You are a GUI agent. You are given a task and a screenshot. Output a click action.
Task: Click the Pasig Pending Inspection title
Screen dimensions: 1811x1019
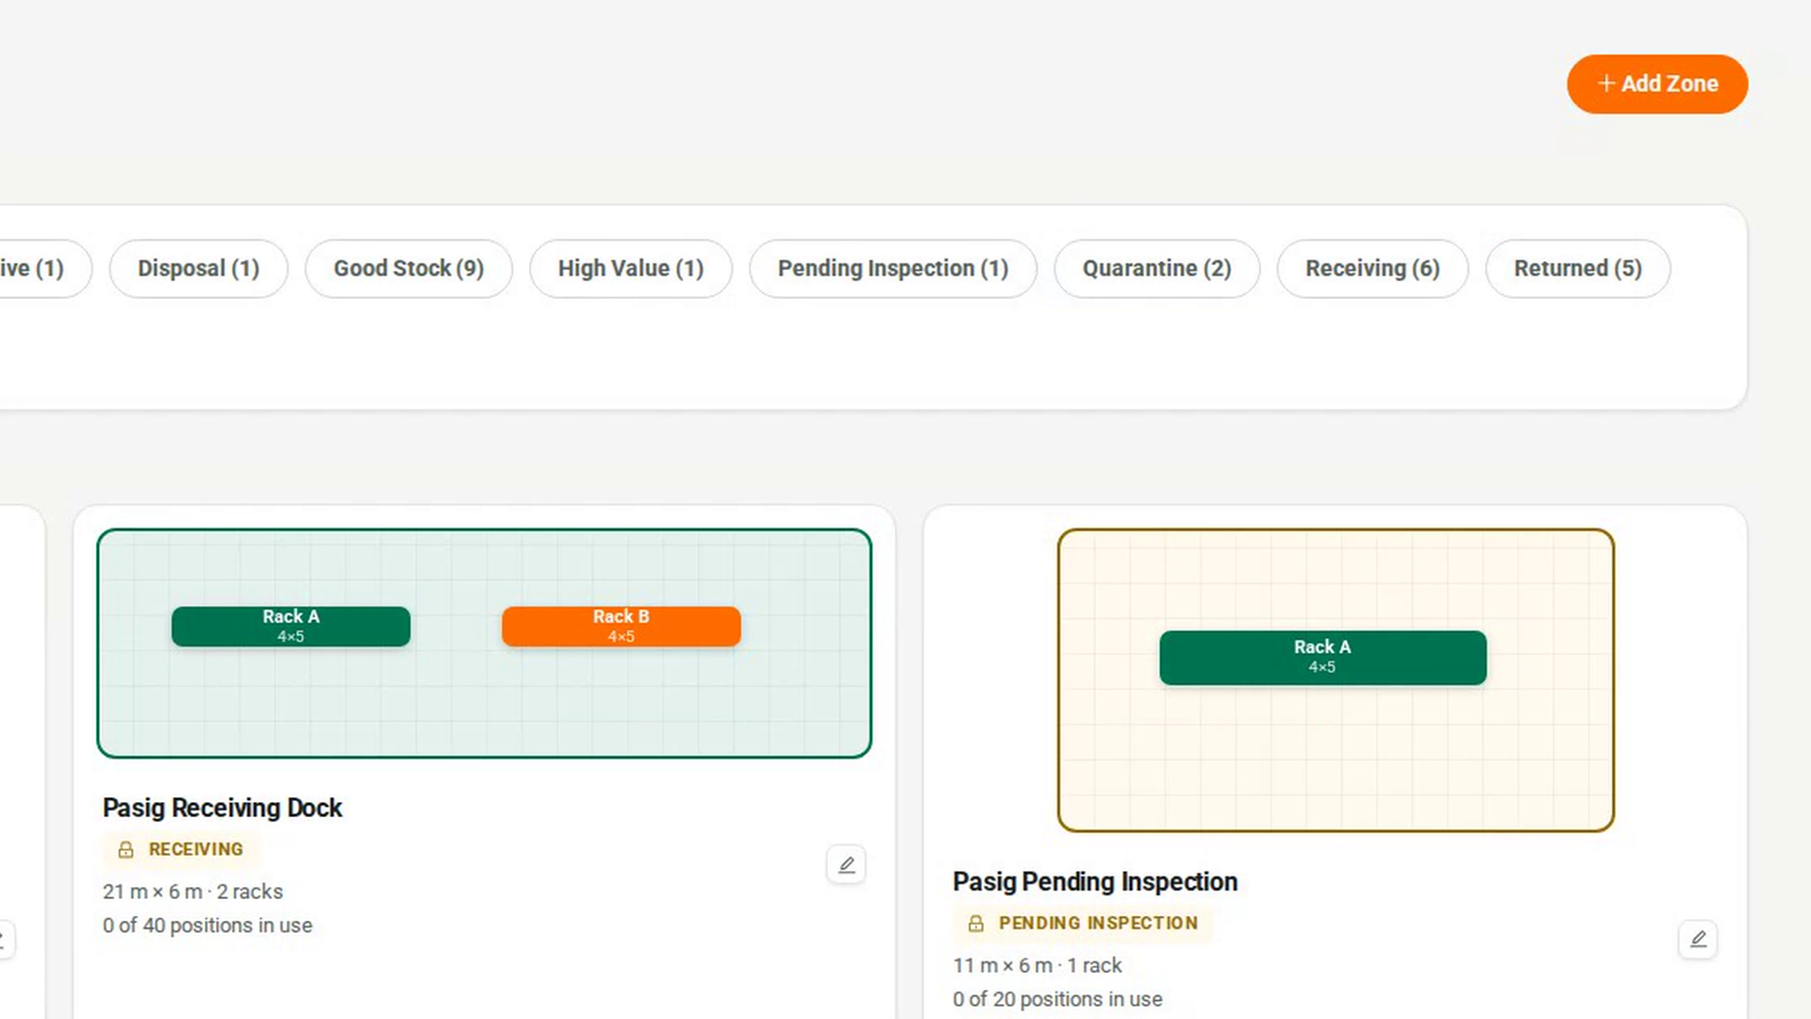[1095, 882]
